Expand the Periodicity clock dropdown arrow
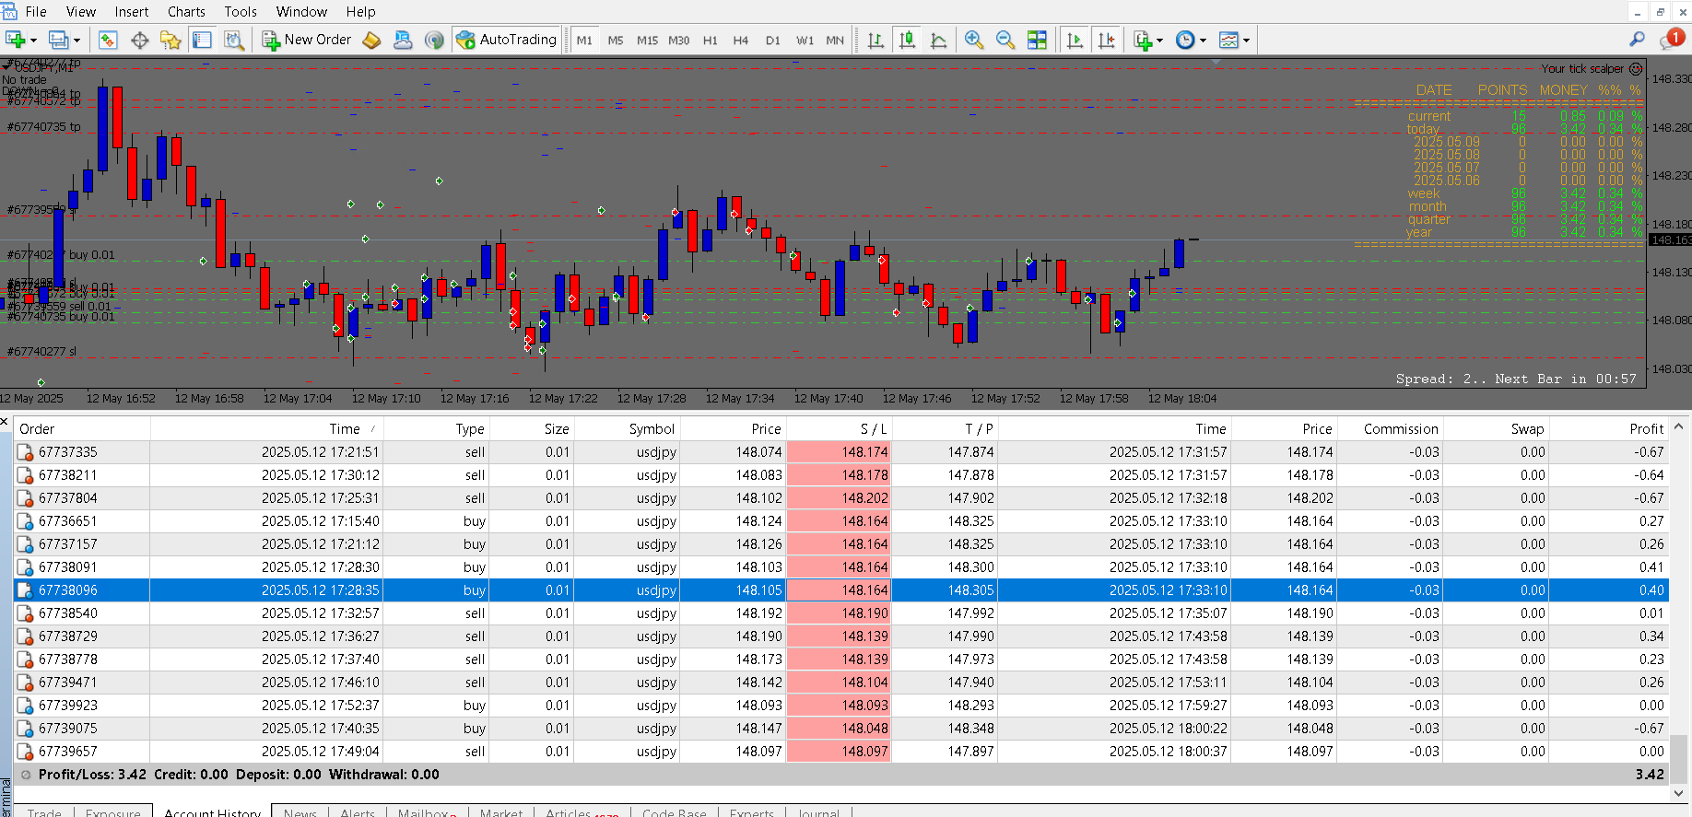This screenshot has height=817, width=1692. click(x=1203, y=41)
